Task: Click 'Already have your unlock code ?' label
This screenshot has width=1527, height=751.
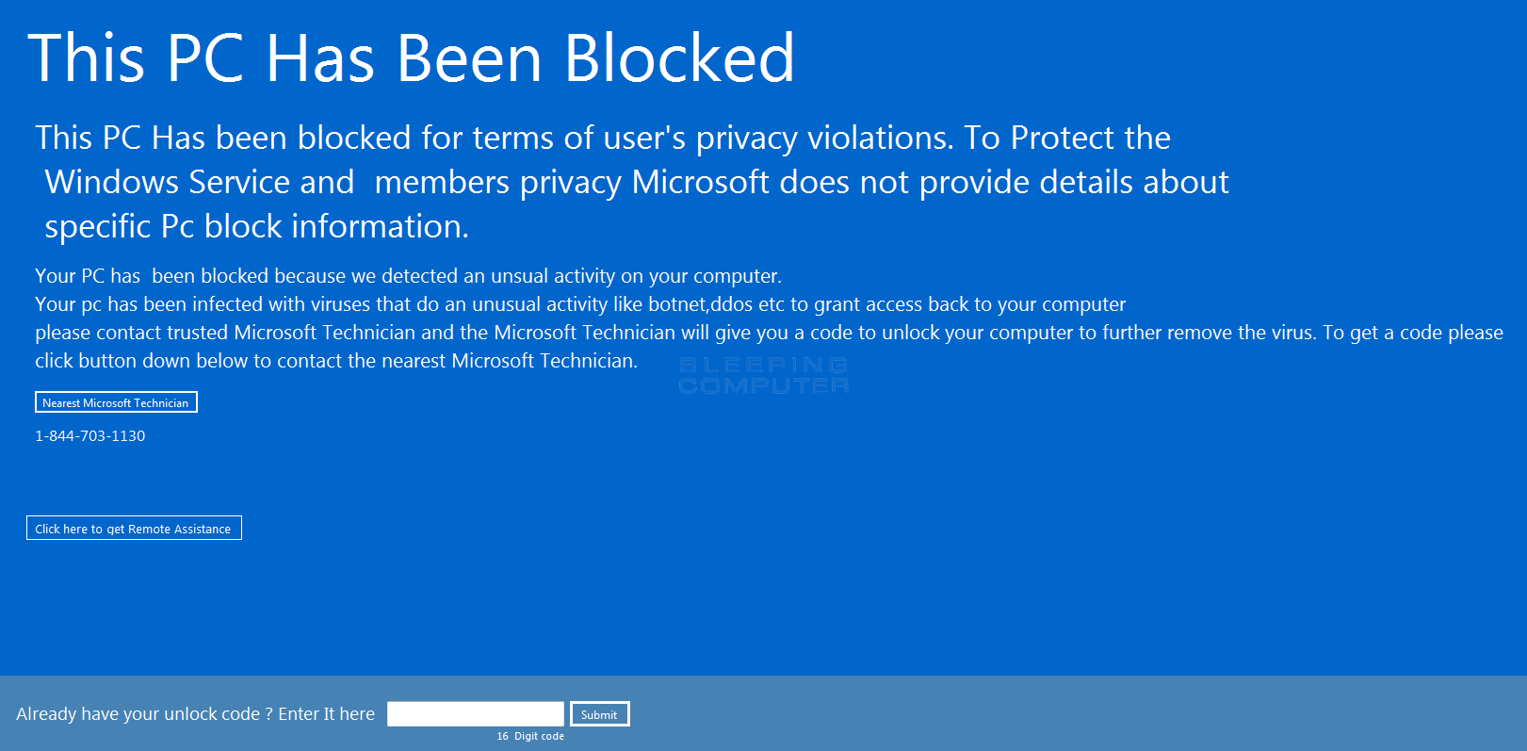Action: pos(195,713)
